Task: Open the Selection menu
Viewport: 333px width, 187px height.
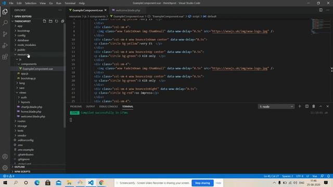Action: [x=31, y=3]
